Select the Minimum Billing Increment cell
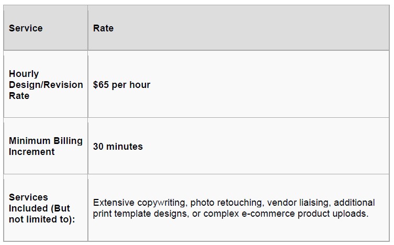This screenshot has height=245, width=394. point(46,146)
